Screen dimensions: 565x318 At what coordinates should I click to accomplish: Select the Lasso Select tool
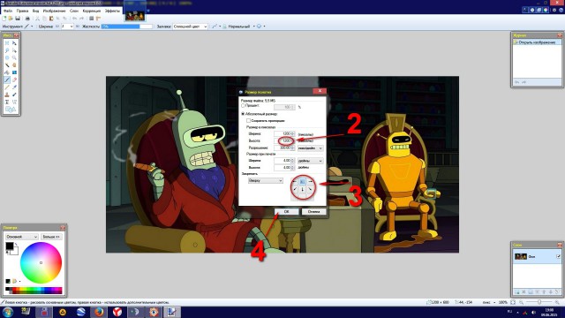[x=7, y=50]
